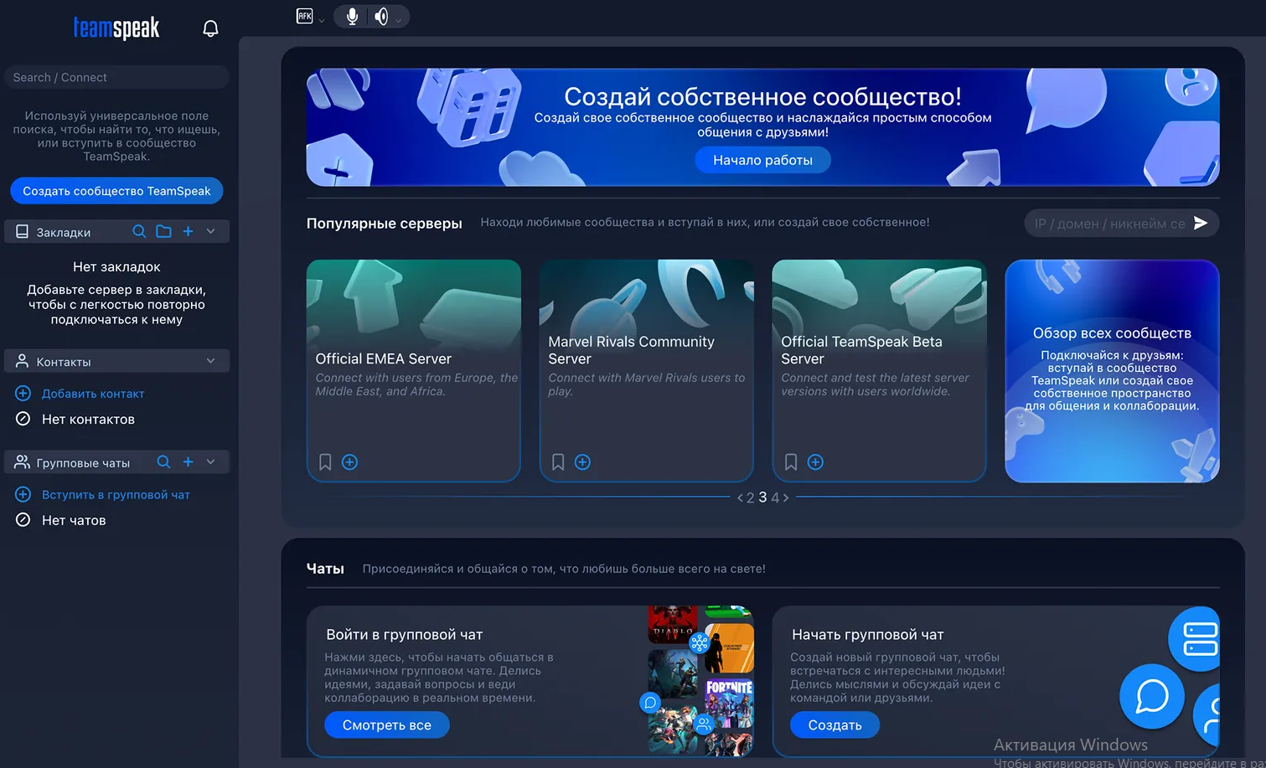Click the Нет контактов entry
Viewport: 1266px width, 768px height.
pos(88,420)
